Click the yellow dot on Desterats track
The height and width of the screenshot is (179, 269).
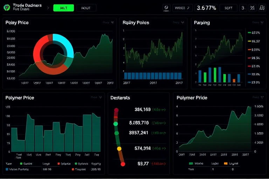click(x=119, y=149)
